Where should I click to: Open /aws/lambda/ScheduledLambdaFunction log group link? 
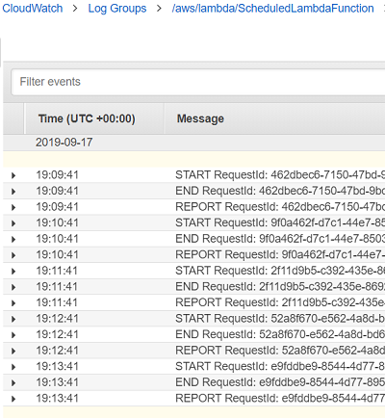pyautogui.click(x=272, y=9)
